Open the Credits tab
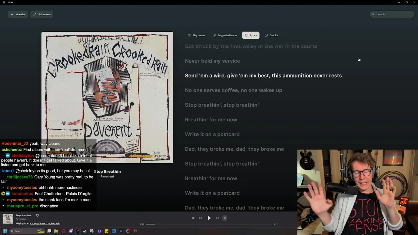 click(271, 35)
